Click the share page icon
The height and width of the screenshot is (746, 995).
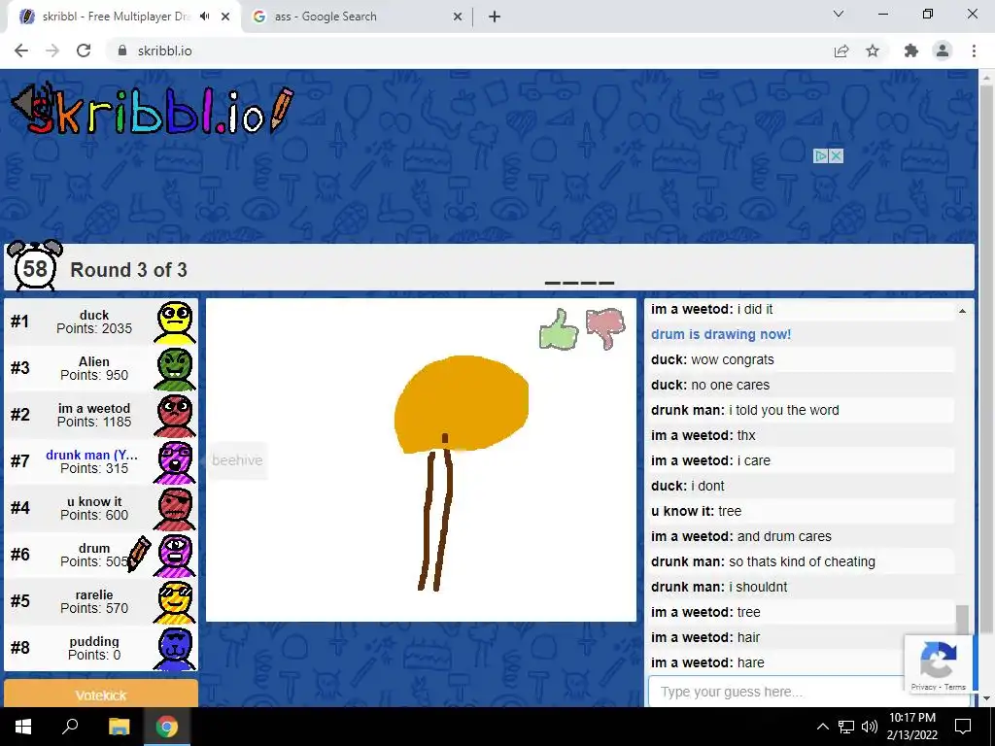click(841, 51)
